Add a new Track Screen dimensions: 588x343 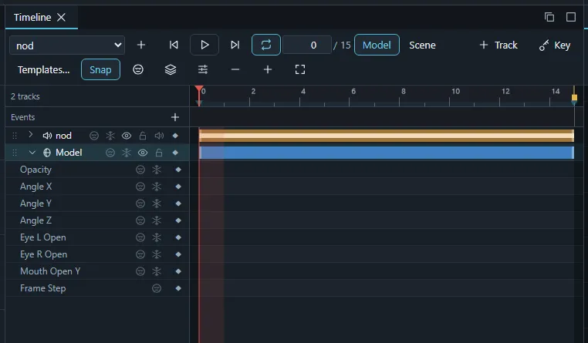tap(498, 45)
